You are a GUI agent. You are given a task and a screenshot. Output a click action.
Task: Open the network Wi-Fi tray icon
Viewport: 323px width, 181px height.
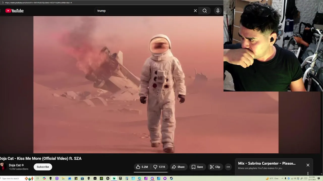click(x=292, y=178)
